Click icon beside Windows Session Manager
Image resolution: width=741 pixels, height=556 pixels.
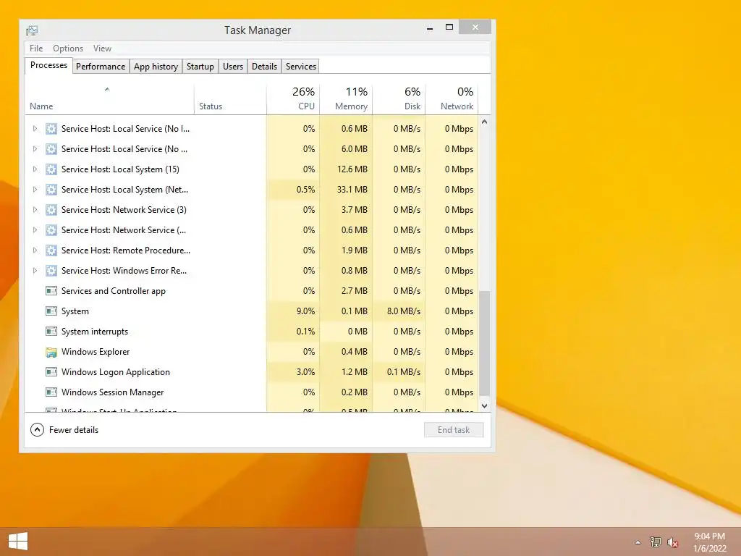coord(51,392)
